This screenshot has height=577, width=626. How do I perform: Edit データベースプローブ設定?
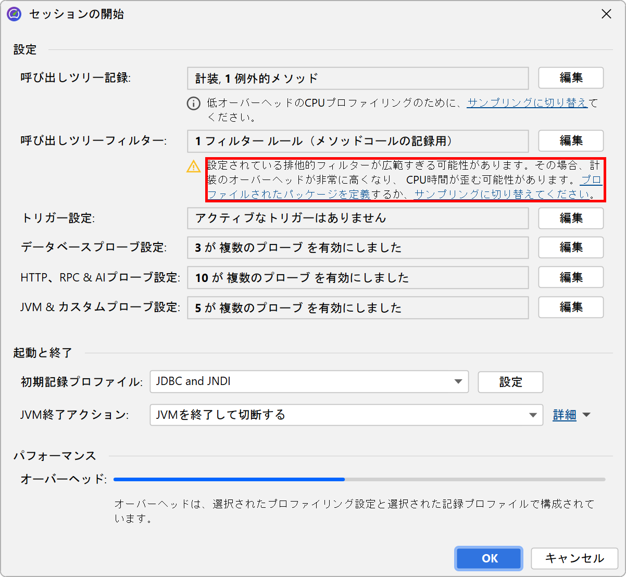pyautogui.click(x=570, y=248)
